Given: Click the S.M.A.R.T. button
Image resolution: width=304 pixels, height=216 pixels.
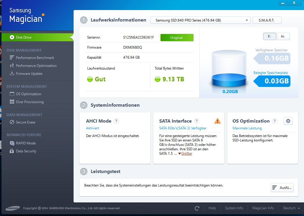Looking at the screenshot, I should click(x=267, y=20).
